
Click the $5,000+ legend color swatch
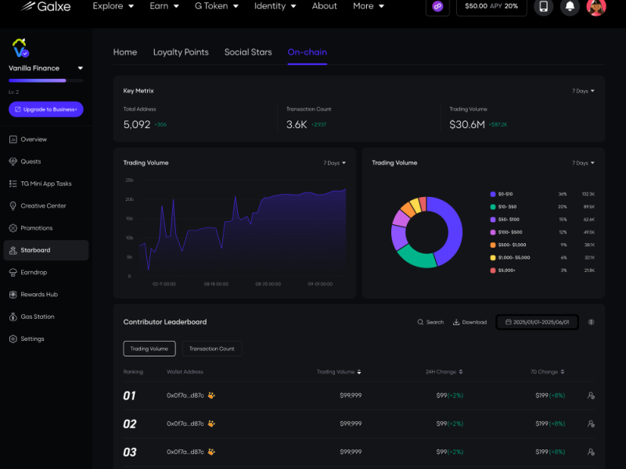pyautogui.click(x=493, y=270)
